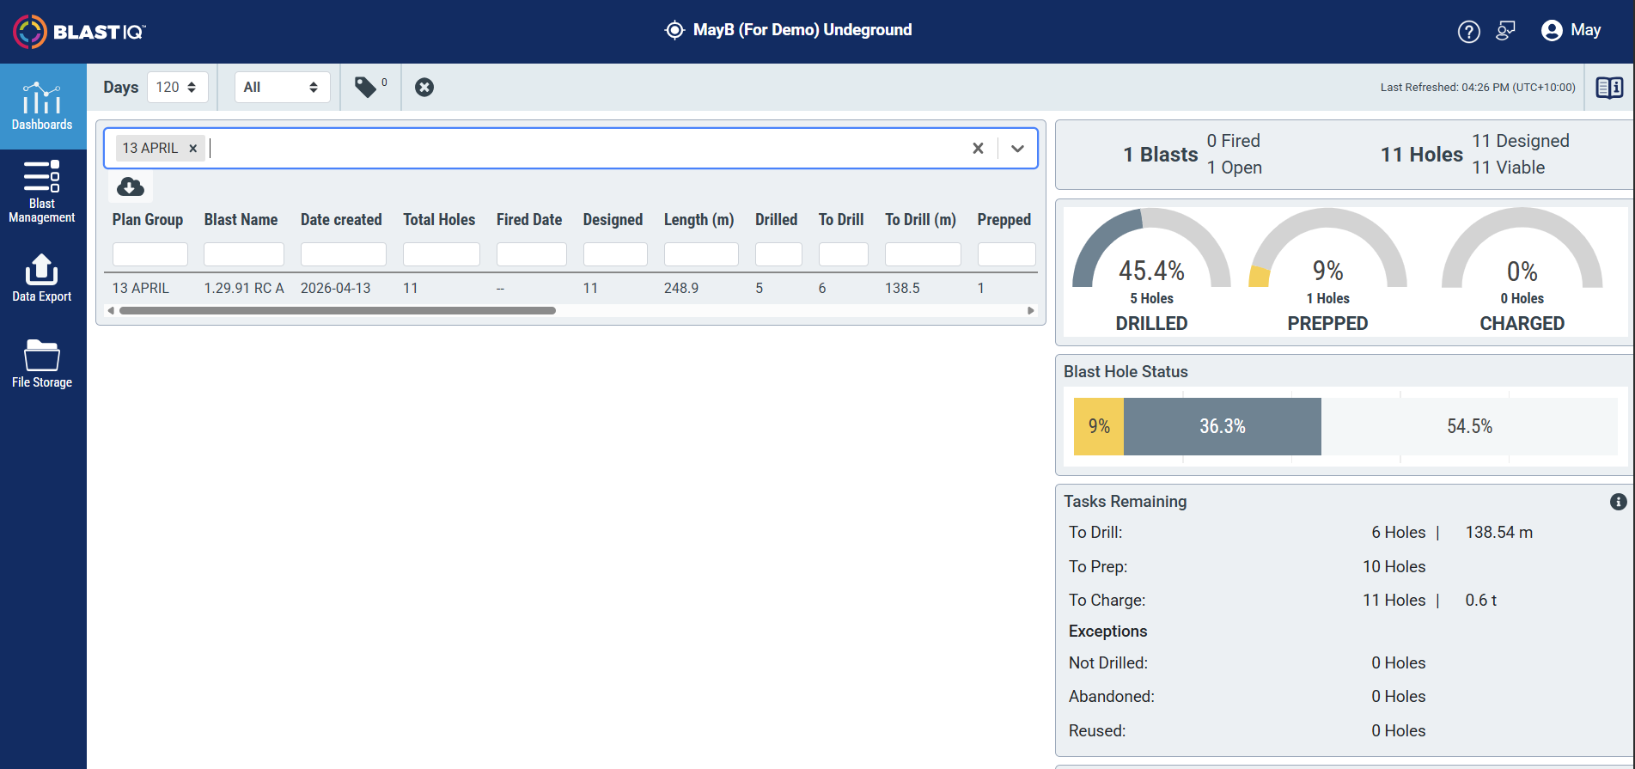The image size is (1635, 769).
Task: Sort by Total Holes column header
Action: (439, 219)
